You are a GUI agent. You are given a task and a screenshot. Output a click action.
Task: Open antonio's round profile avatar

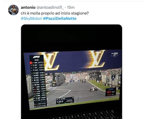click(x=13, y=10)
